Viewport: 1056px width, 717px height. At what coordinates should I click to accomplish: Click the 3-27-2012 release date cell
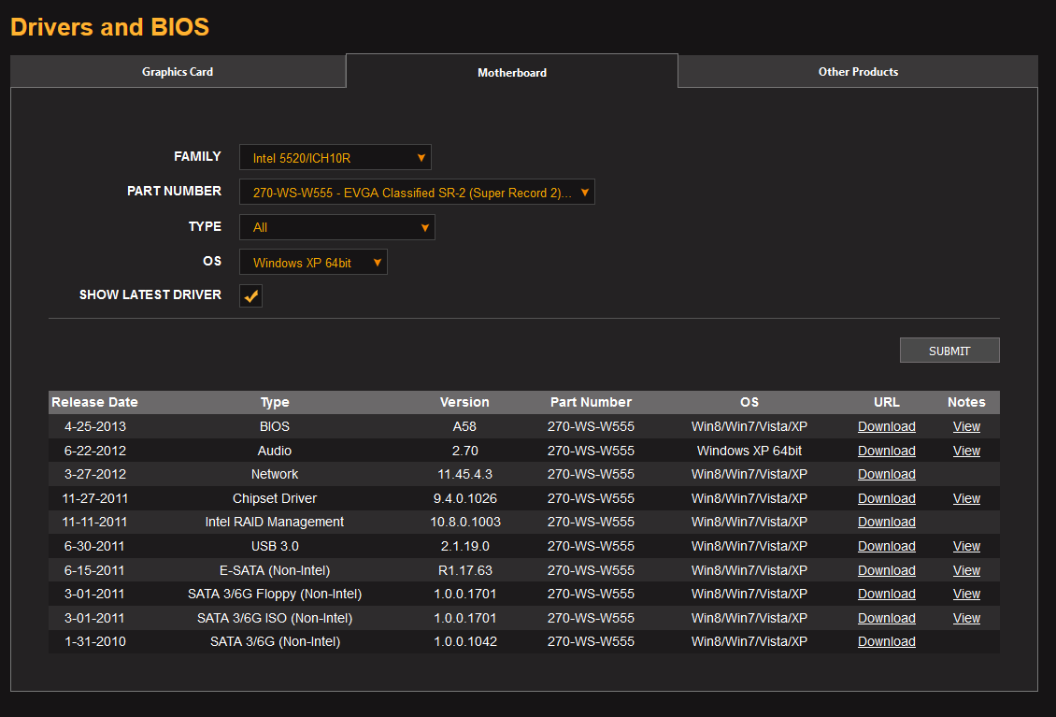point(95,474)
